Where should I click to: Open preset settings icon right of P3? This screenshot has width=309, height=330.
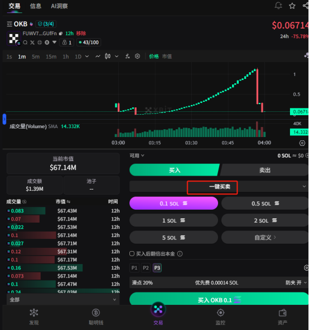(306, 268)
